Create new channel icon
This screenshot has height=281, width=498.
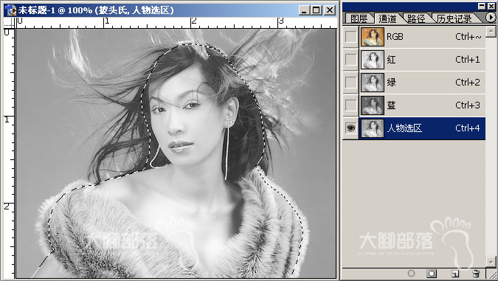tap(454, 274)
